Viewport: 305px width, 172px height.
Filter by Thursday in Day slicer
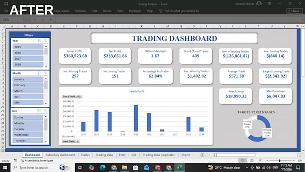pyautogui.click(x=28, y=141)
